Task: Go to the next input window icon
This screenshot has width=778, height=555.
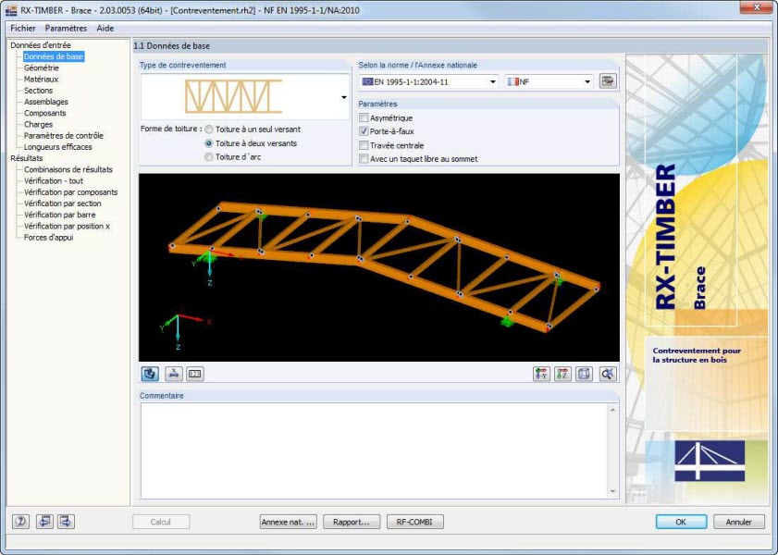Action: (x=66, y=522)
